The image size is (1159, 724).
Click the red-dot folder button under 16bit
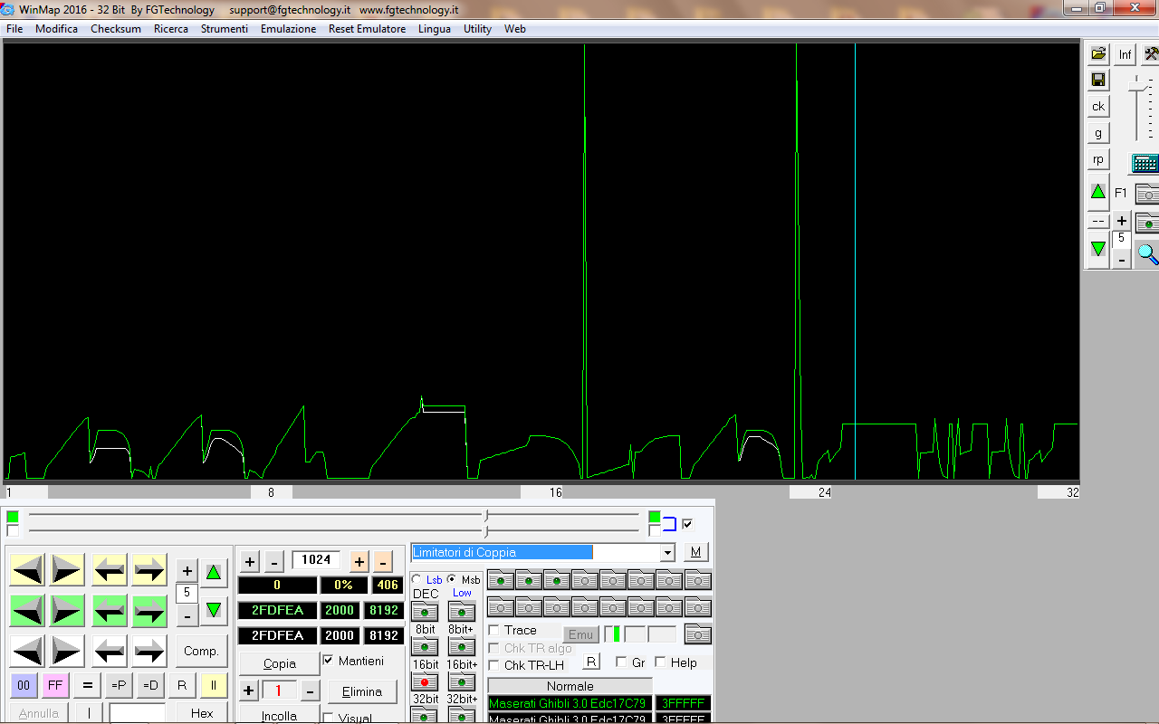(x=426, y=681)
